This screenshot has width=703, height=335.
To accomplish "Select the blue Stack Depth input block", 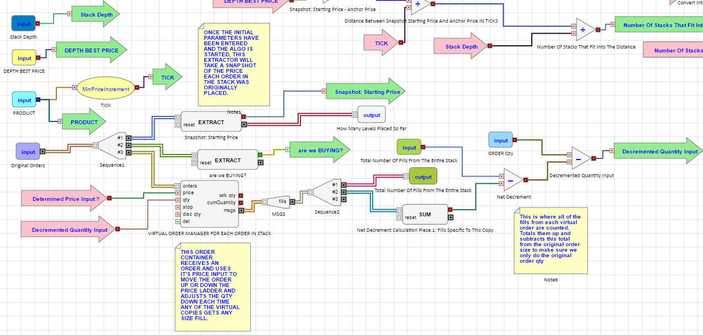I will tap(24, 24).
